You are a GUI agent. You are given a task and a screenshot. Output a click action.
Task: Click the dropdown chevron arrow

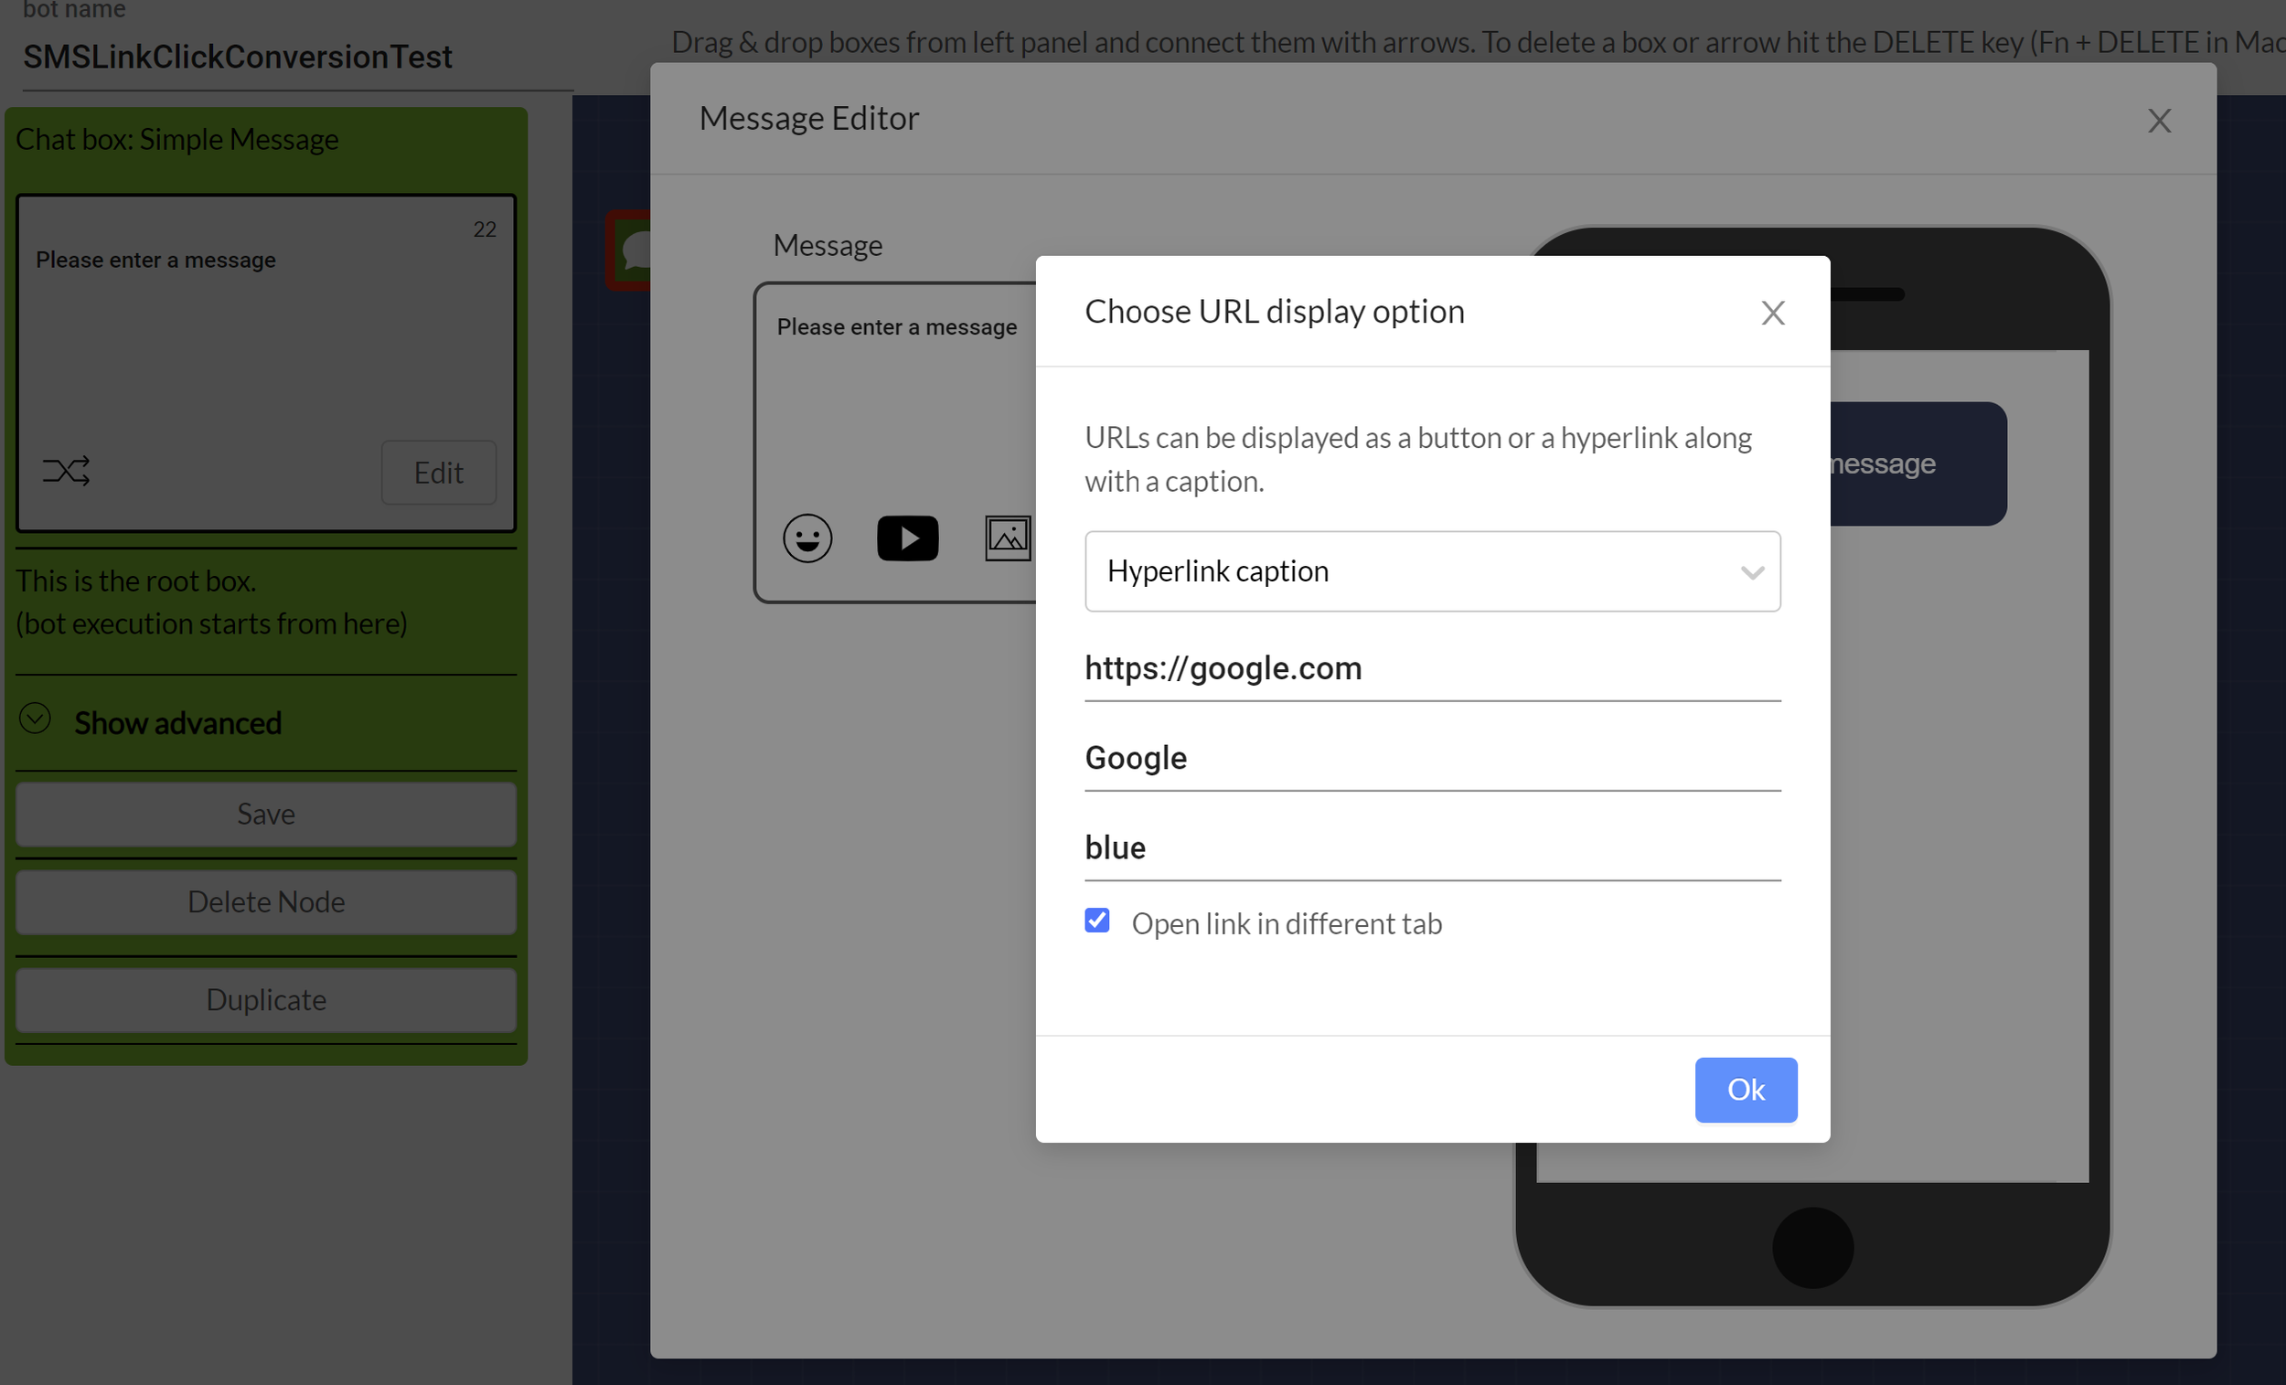coord(1752,572)
